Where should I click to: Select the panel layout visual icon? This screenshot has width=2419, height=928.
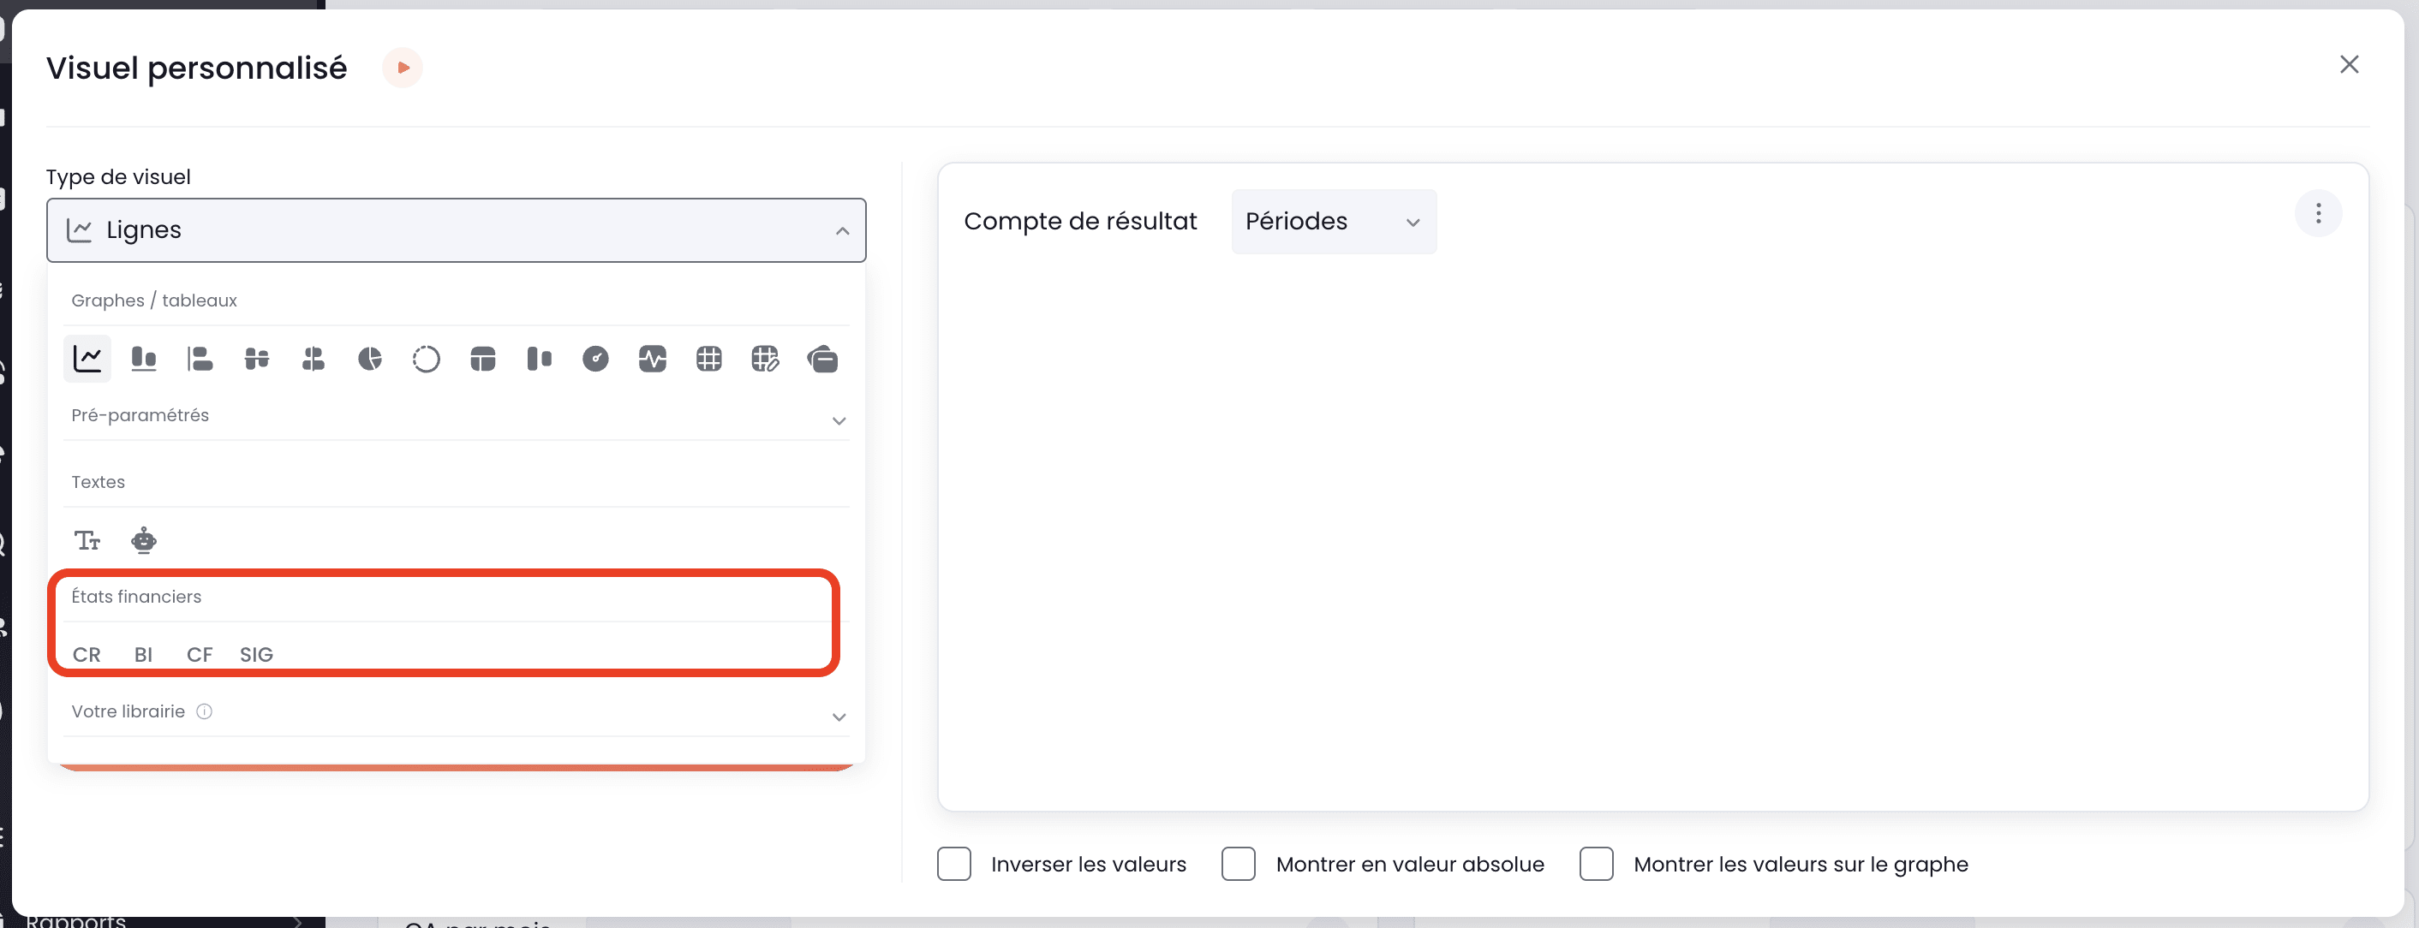click(x=482, y=359)
